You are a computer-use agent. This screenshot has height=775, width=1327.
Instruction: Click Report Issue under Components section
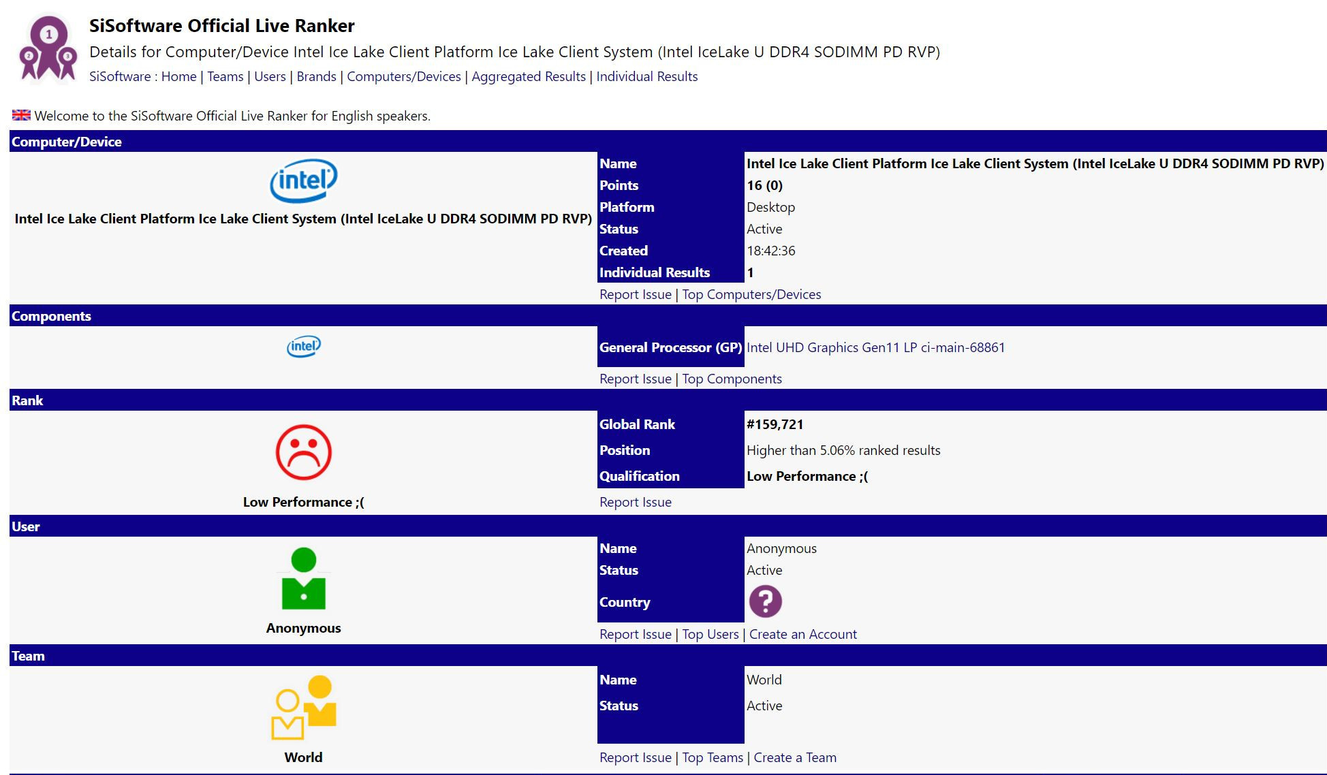pos(636,379)
